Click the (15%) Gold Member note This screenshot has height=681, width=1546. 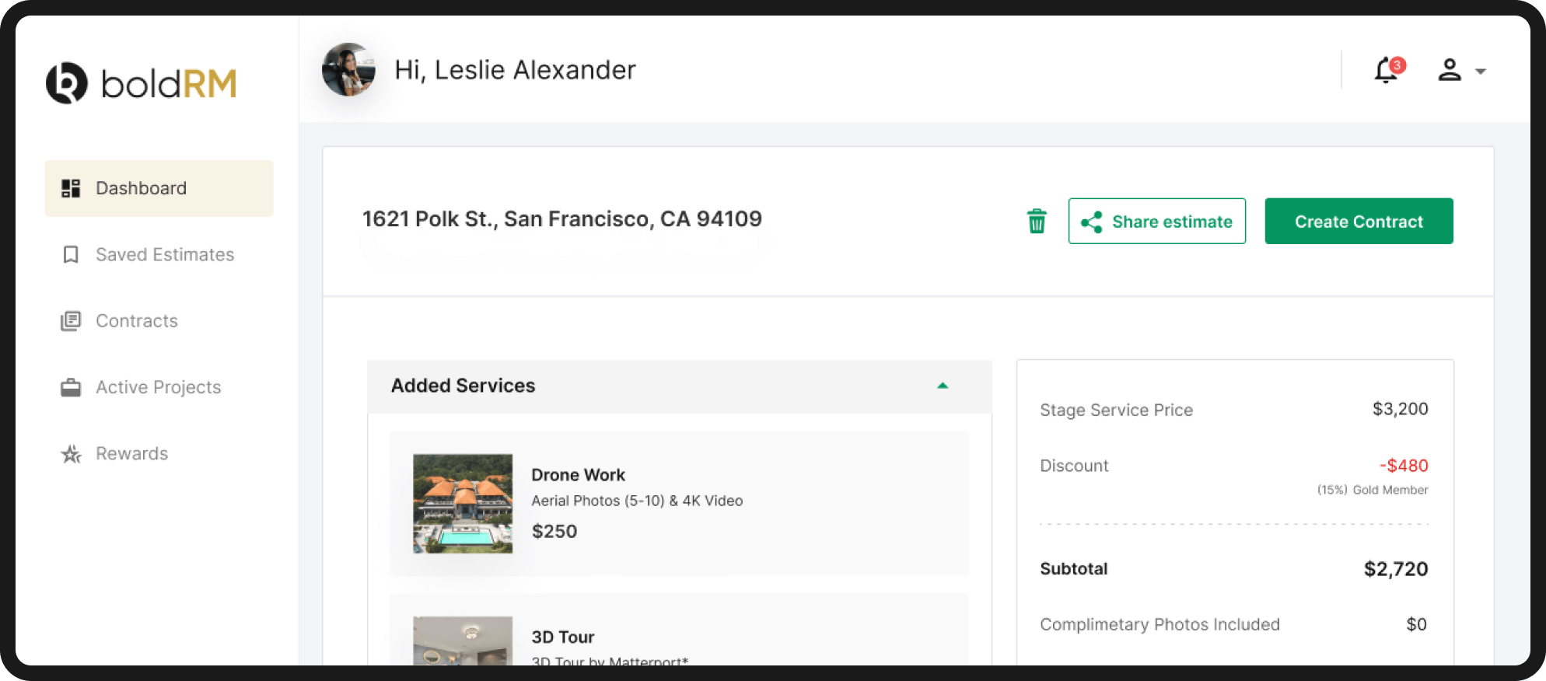1373,490
